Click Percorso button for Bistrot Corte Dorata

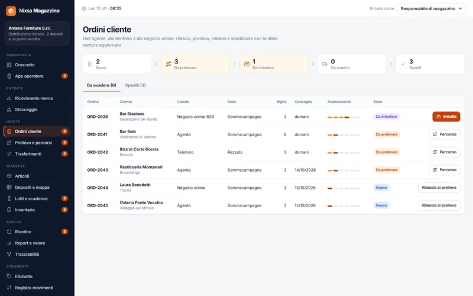coord(445,152)
